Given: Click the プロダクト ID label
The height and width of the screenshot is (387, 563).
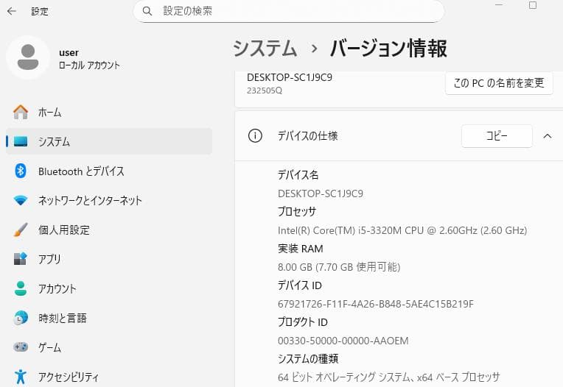Looking at the screenshot, I should point(303,322).
